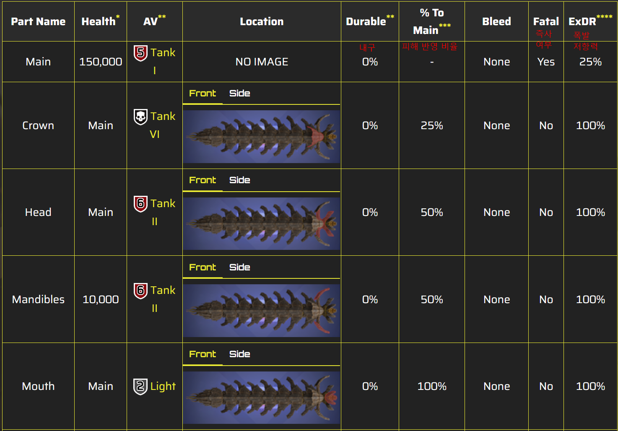Open Tank VI armor link in Crown row

pos(163,117)
